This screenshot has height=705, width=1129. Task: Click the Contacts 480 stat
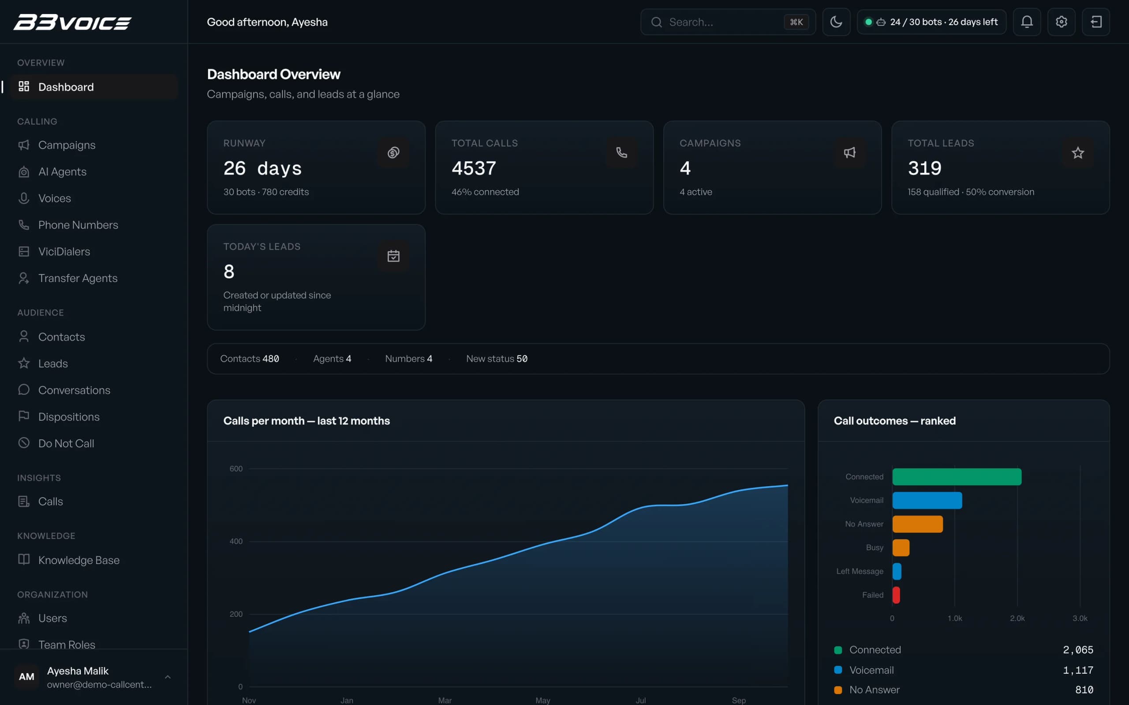pos(250,359)
